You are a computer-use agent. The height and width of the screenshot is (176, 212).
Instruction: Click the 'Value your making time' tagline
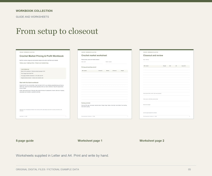34,63
